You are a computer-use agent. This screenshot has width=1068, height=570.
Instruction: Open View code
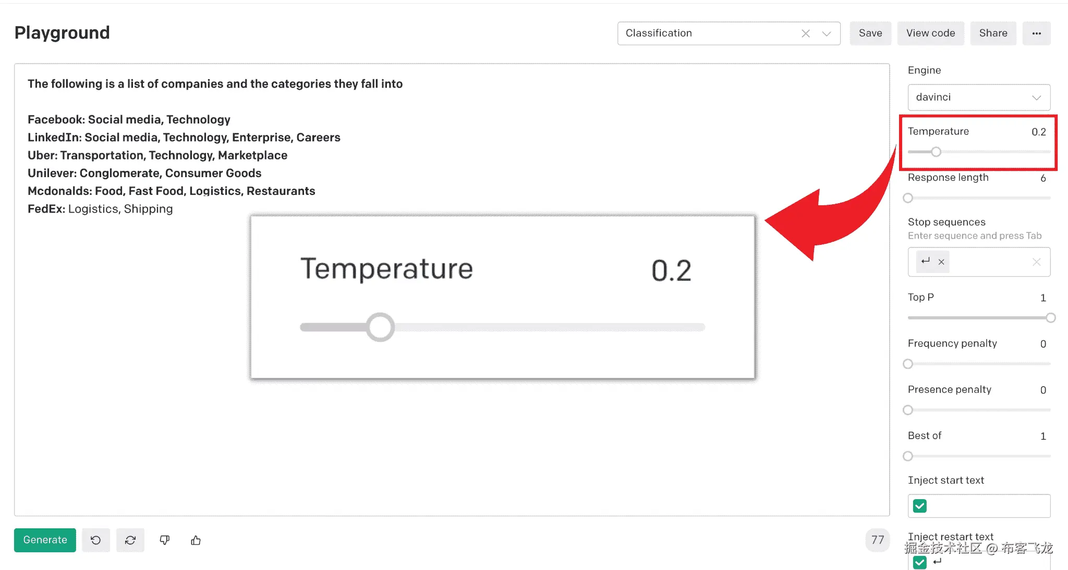point(930,33)
